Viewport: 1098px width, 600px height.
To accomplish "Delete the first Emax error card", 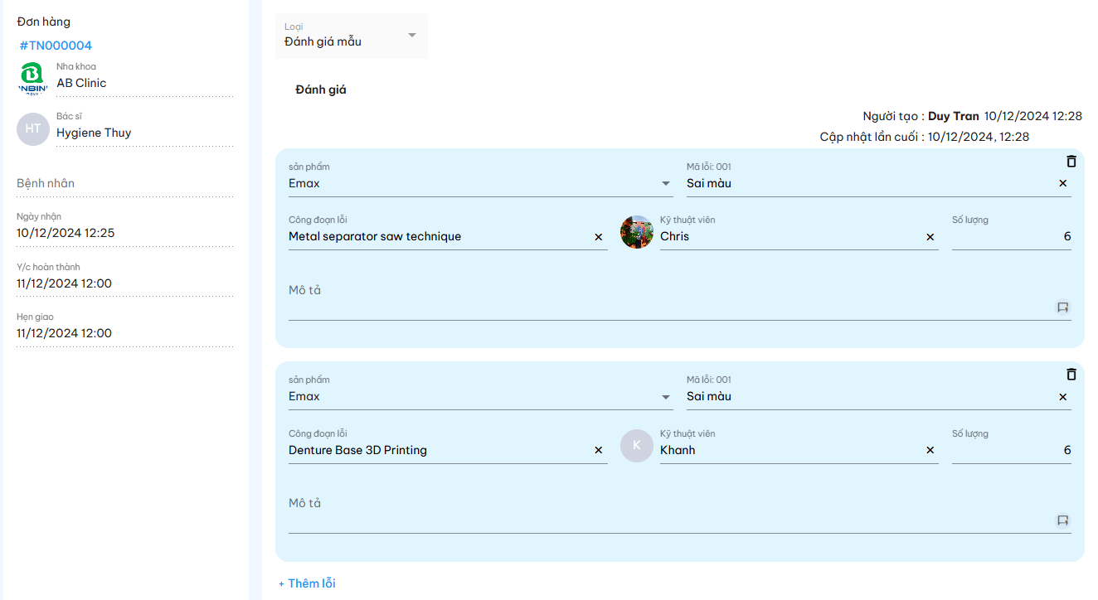I will tap(1071, 162).
